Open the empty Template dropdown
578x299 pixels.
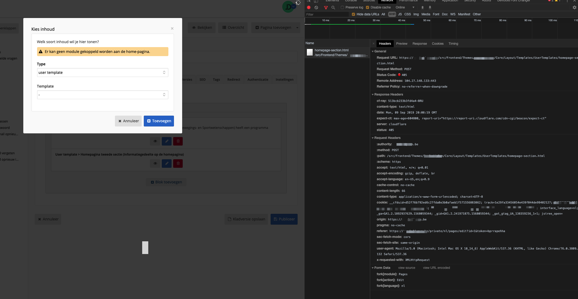pyautogui.click(x=102, y=94)
